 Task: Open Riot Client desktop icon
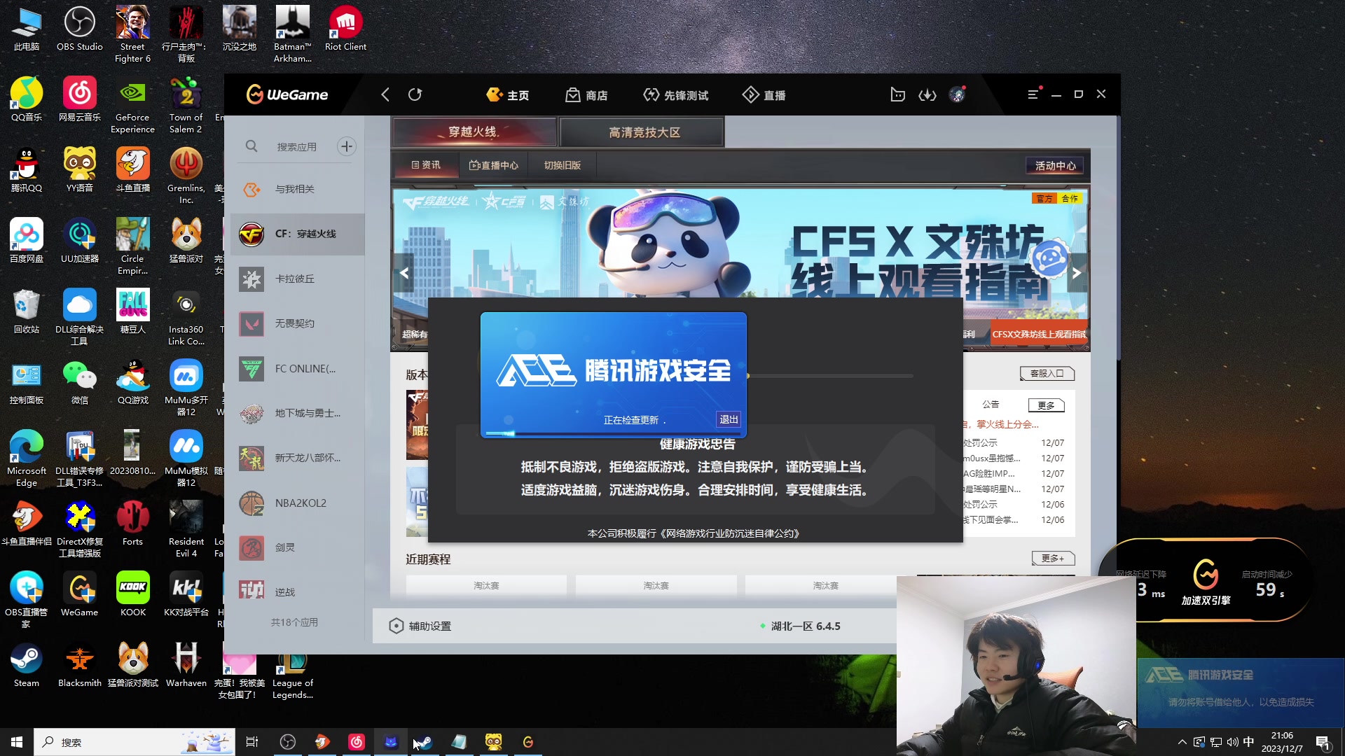[x=345, y=29]
